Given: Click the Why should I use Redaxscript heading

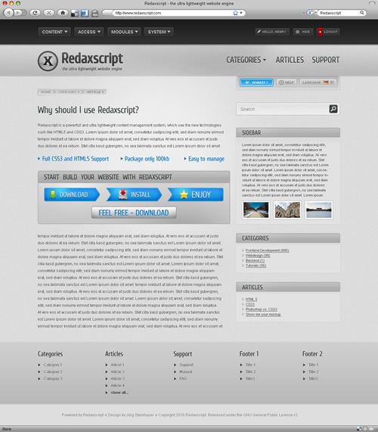Looking at the screenshot, I should pos(88,110).
